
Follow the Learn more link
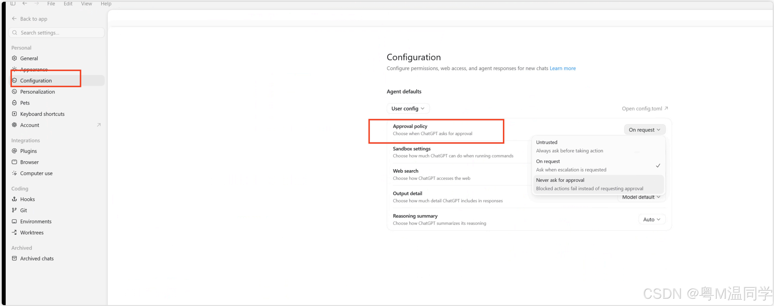[x=563, y=68]
